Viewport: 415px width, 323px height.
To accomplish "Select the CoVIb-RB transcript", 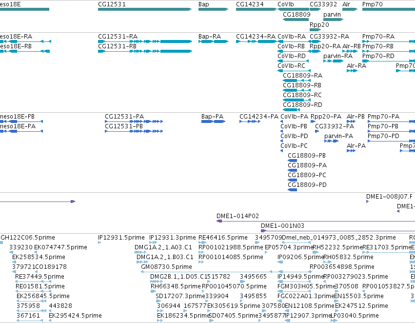I will coord(294,51).
